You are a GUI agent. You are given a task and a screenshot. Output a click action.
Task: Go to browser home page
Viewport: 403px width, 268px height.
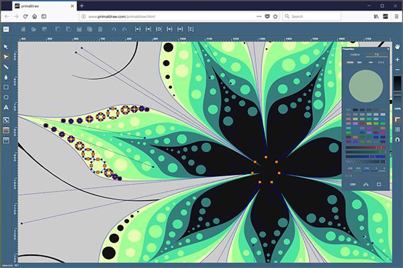(35, 16)
